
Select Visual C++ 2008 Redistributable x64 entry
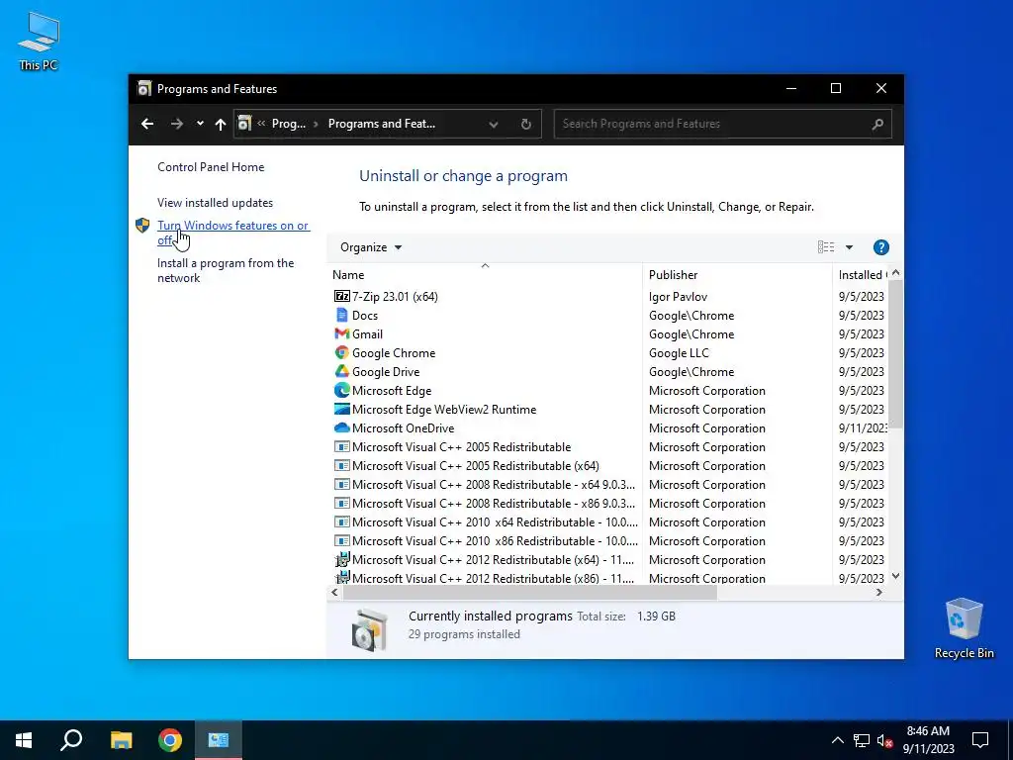[x=494, y=485]
